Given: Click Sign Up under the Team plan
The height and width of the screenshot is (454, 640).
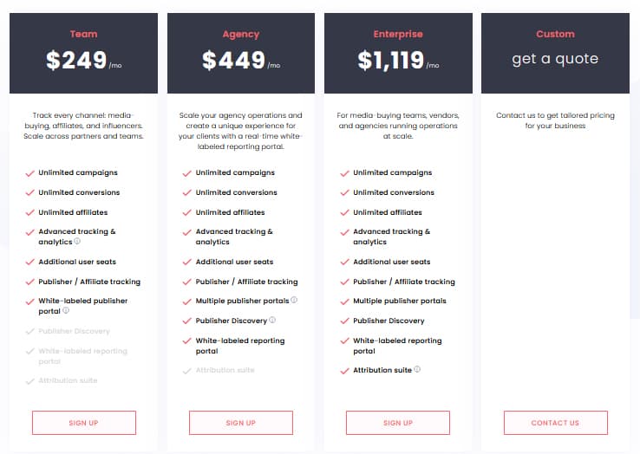Looking at the screenshot, I should 84,423.
